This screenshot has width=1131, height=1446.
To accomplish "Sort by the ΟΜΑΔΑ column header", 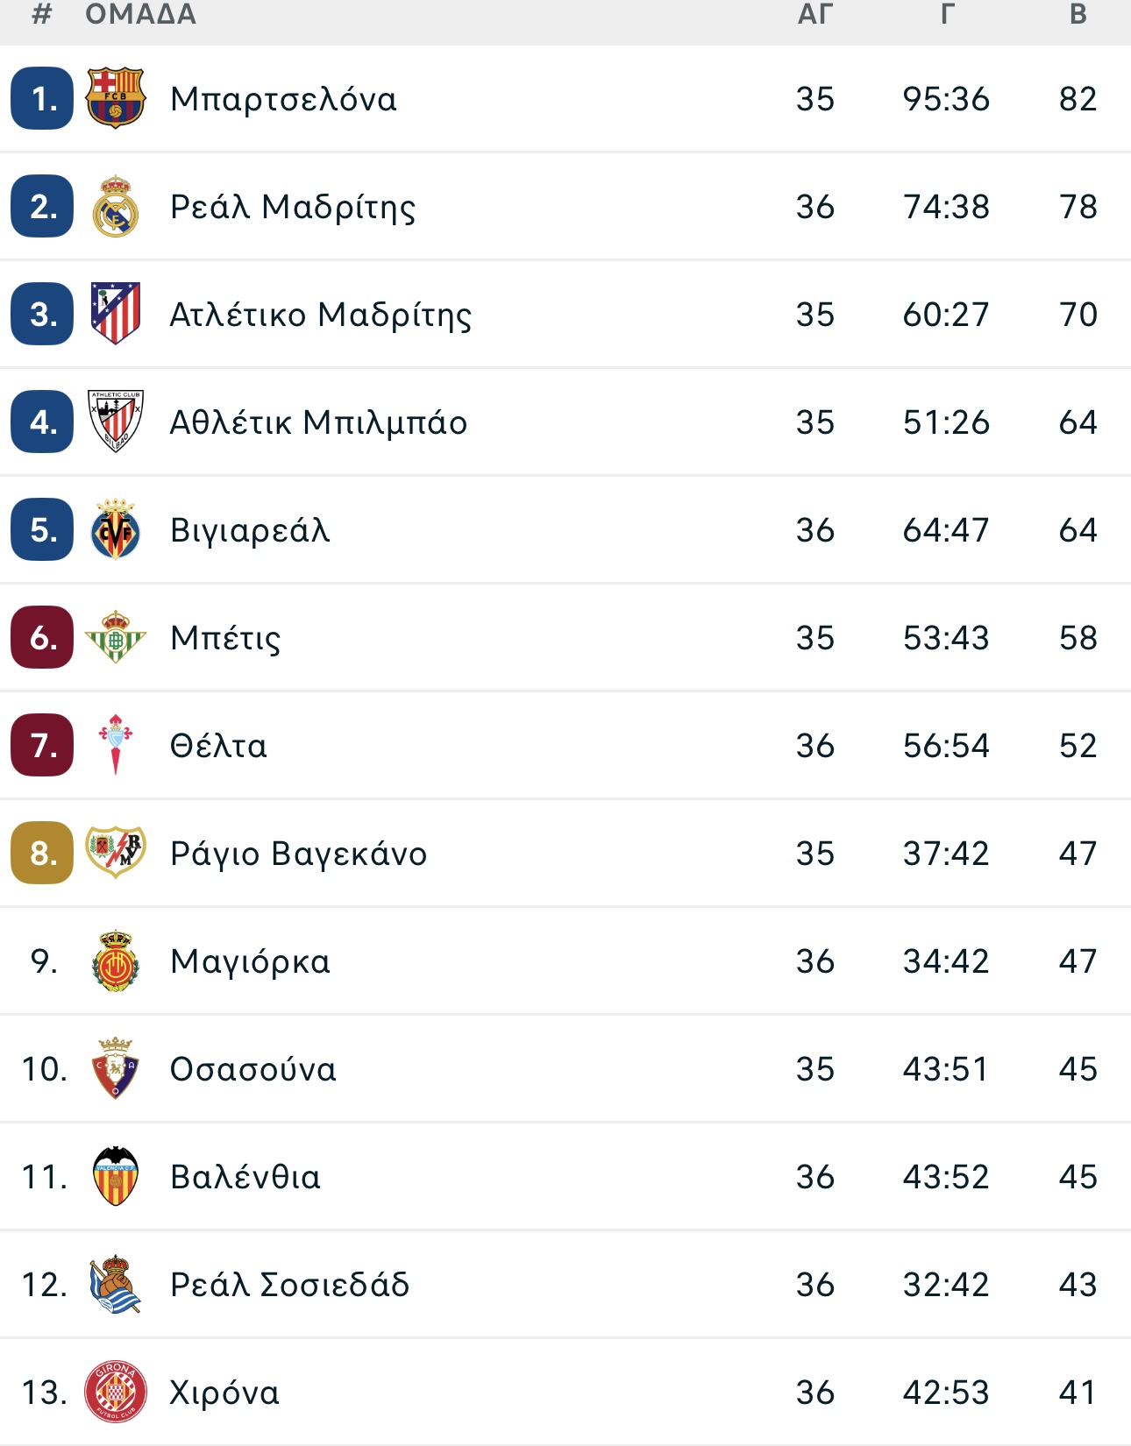I will pos(140,14).
